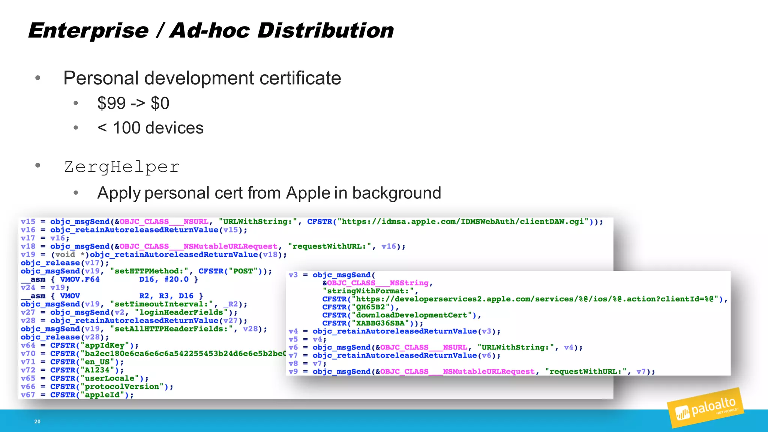Viewport: 768px width, 432px height.
Task: Click the v3 = objc_msgSend( line
Action: [332, 275]
